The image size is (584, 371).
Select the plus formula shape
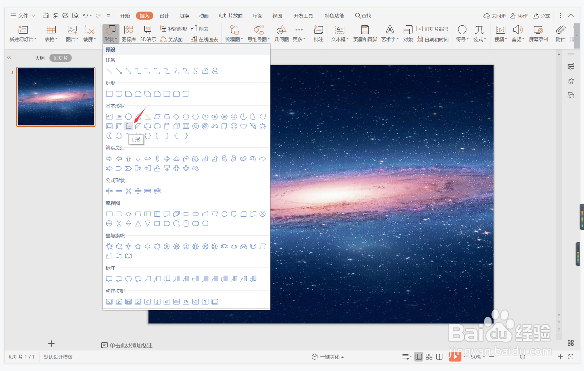click(x=109, y=191)
